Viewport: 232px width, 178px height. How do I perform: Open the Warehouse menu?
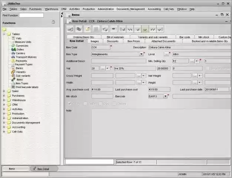52,9
